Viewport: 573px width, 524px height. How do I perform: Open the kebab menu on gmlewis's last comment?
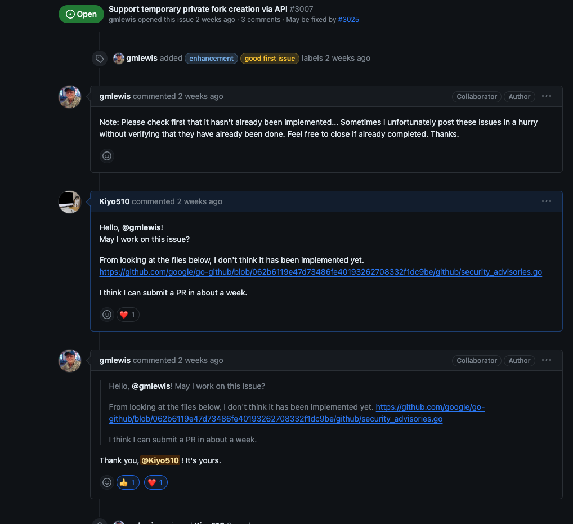pyautogui.click(x=546, y=360)
